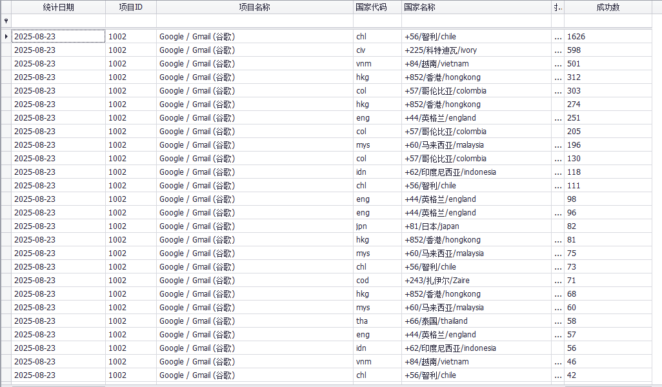Select the 251 success count cell
The image size is (662, 387).
pyautogui.click(x=608, y=118)
